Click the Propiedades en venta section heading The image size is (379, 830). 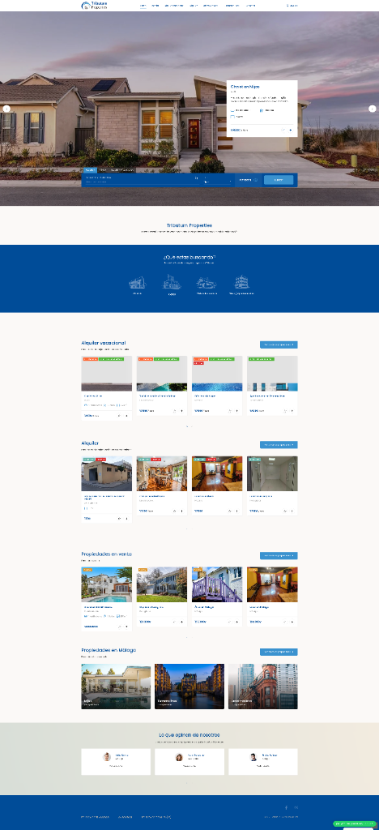pos(106,554)
